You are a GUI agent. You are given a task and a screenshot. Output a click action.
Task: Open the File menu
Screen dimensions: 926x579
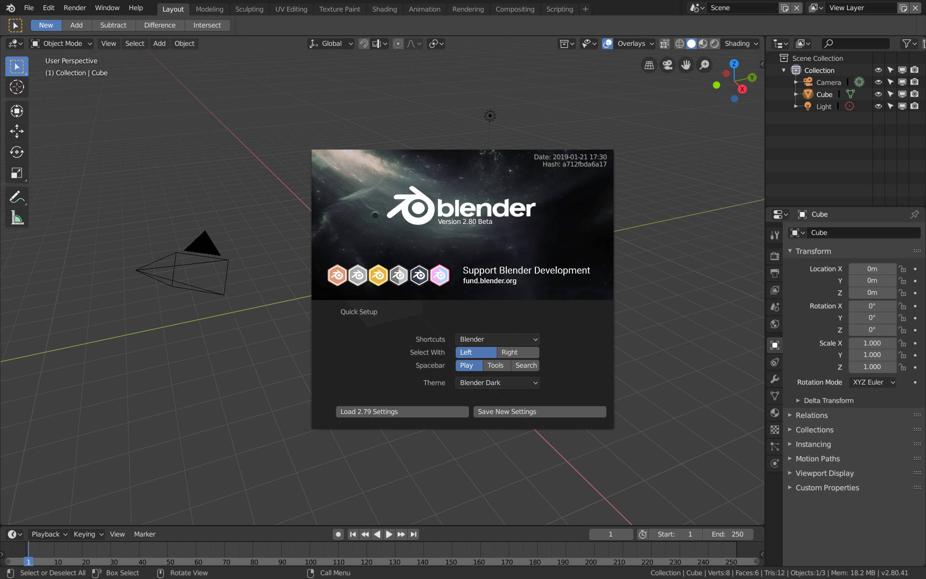(x=29, y=8)
